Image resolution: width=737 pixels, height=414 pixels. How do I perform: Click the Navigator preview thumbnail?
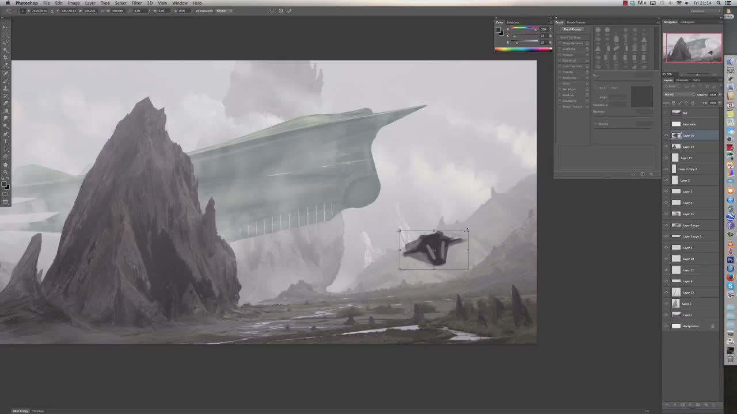(693, 48)
